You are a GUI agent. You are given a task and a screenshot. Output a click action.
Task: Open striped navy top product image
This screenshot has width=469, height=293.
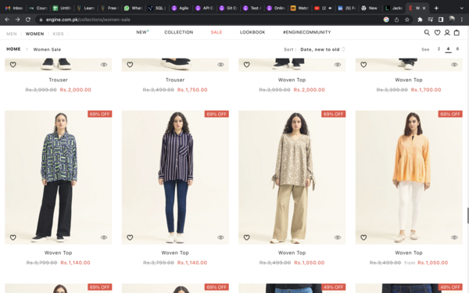pyautogui.click(x=175, y=177)
